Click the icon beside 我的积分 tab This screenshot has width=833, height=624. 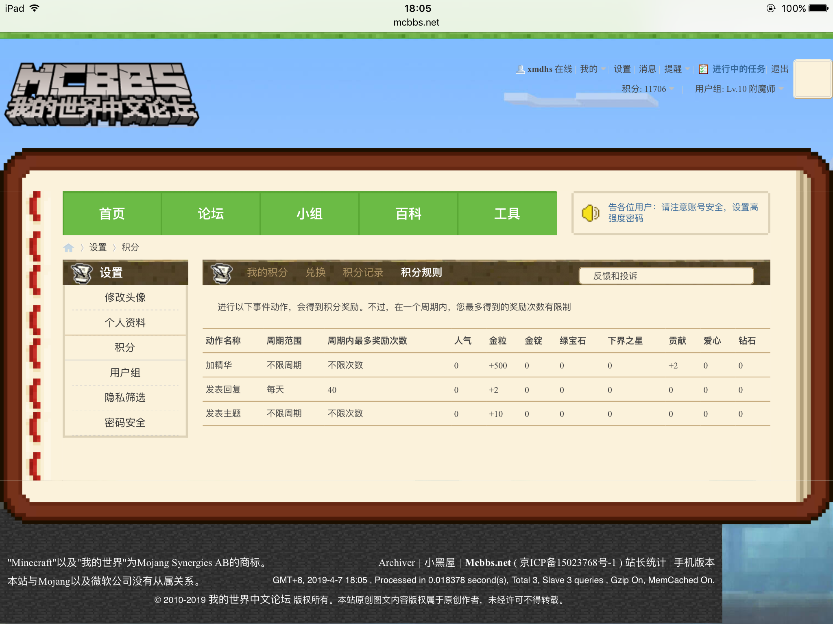tap(222, 273)
